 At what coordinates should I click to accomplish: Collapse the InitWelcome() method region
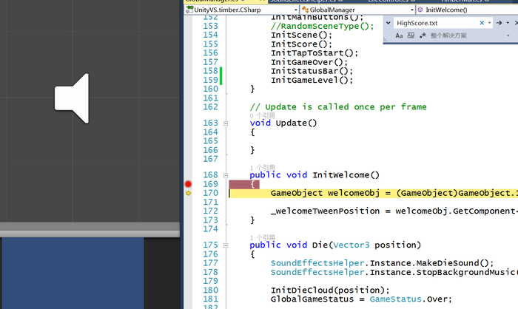226,175
